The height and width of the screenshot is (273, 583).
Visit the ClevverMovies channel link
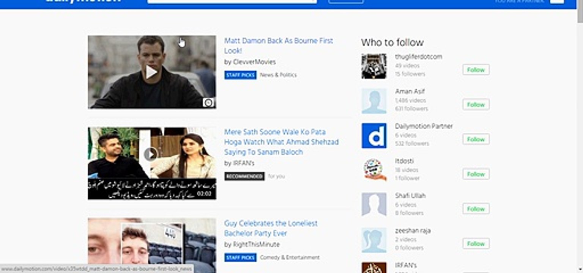[254, 62]
